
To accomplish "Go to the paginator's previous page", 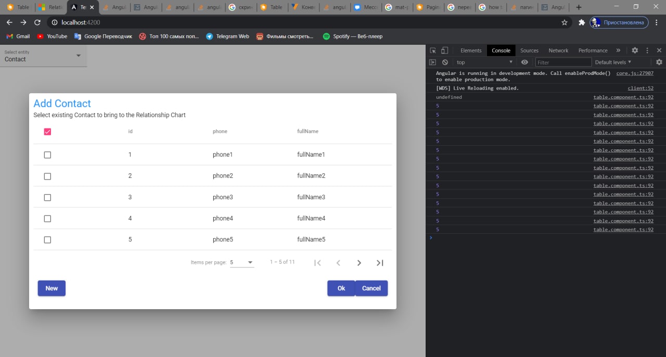I will coord(338,263).
